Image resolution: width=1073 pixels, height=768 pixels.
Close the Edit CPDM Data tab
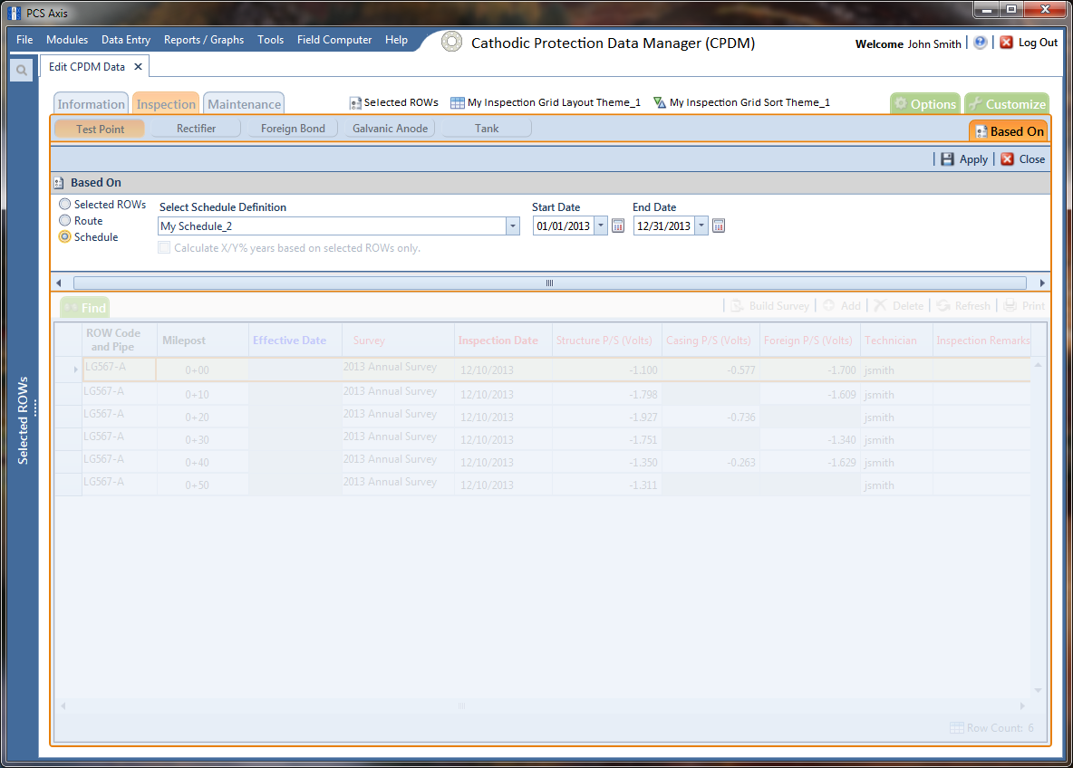(139, 66)
